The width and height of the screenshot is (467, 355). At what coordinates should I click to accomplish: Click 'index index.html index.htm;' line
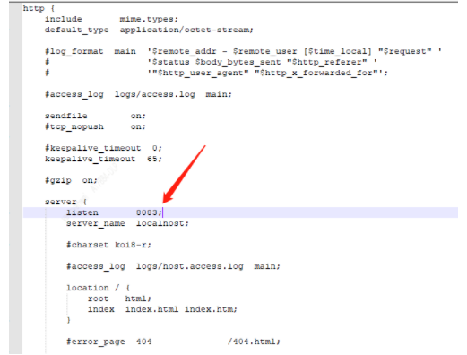tap(162, 309)
